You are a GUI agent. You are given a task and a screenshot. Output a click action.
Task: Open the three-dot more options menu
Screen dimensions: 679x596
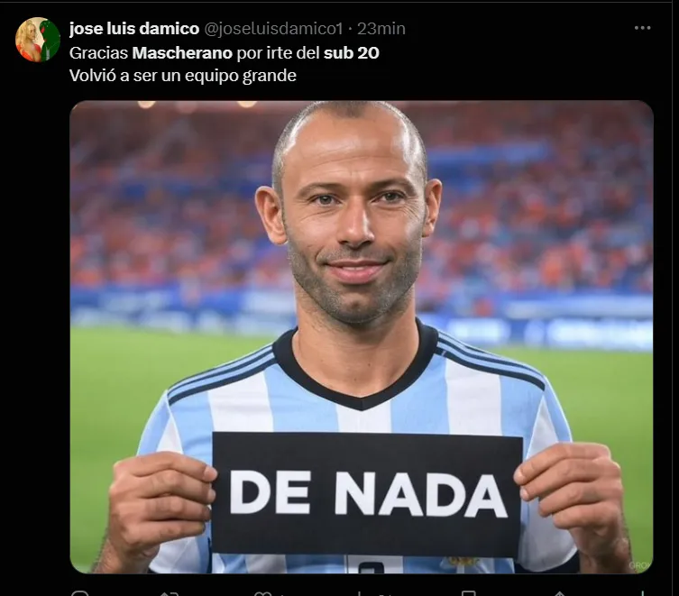coord(642,28)
